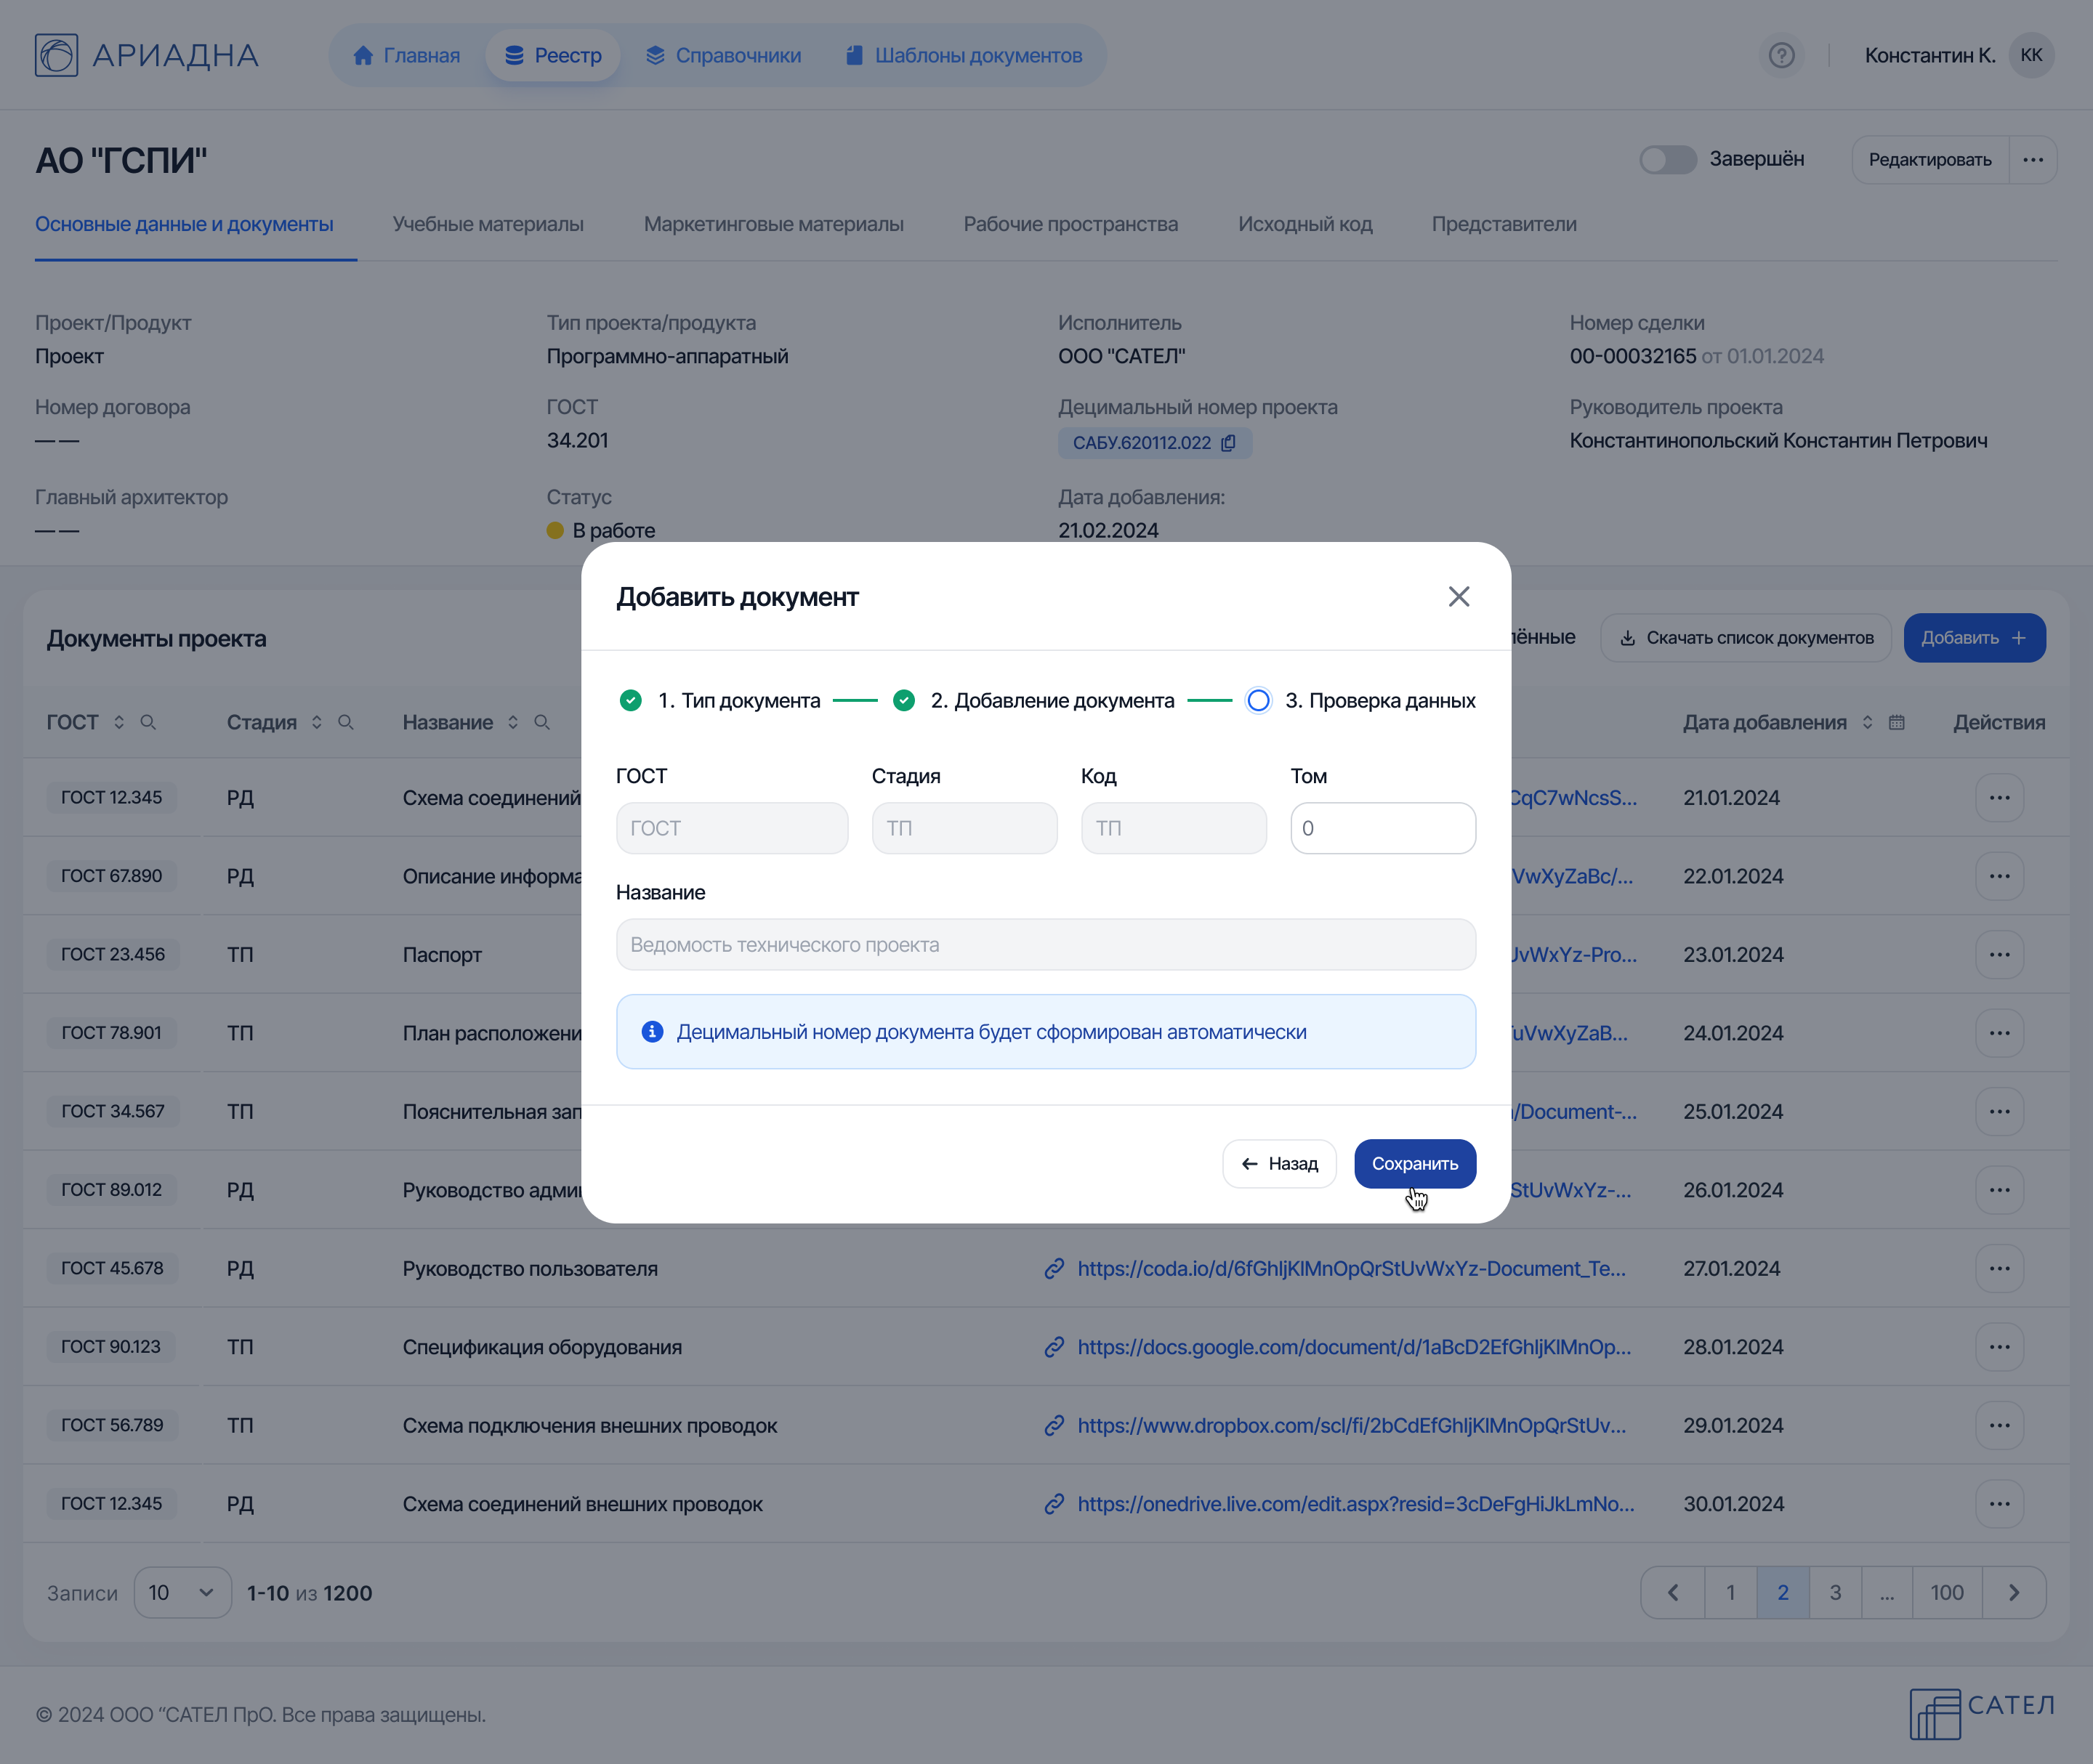Switch to Представители tab
This screenshot has height=1764, width=2093.
pos(1504,224)
